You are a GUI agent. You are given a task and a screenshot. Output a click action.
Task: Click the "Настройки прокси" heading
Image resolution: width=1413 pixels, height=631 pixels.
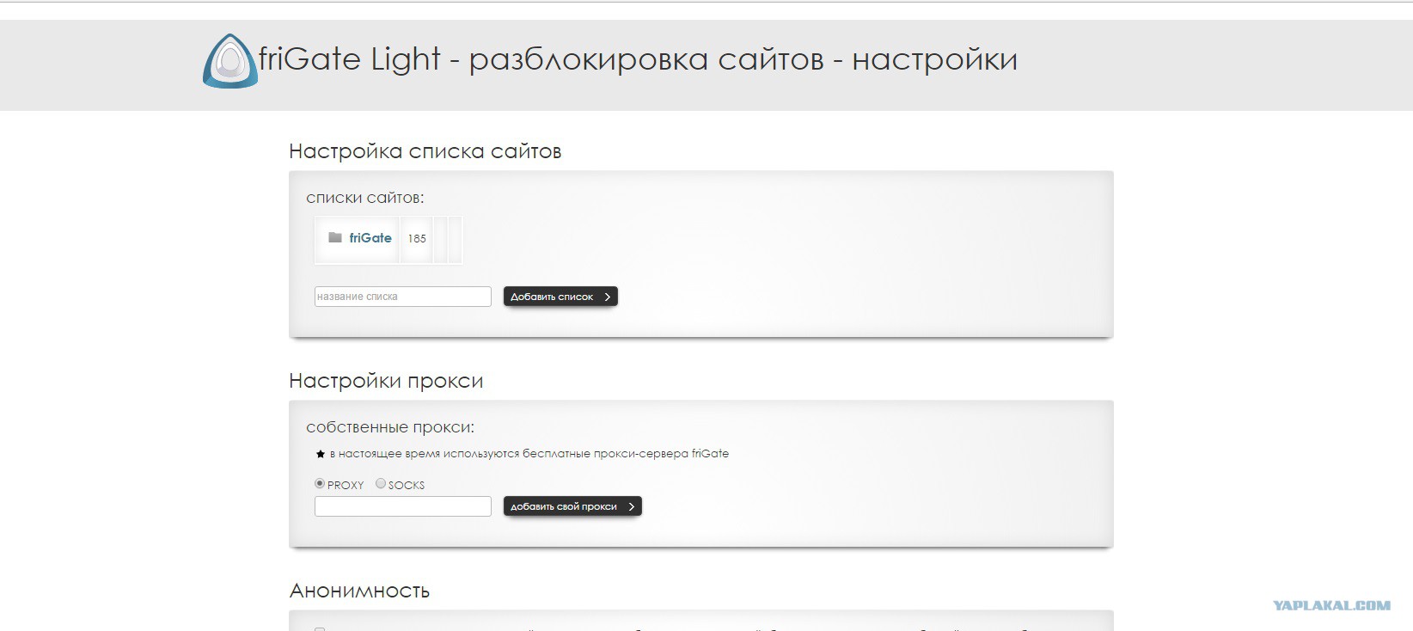386,381
